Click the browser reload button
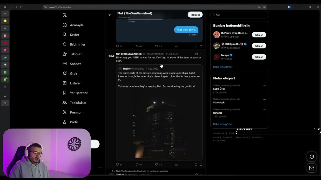Viewport: 321px width, 180px height. coord(21,7)
